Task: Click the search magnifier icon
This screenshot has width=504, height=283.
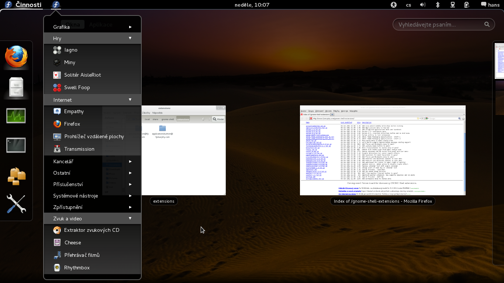Action: (487, 24)
